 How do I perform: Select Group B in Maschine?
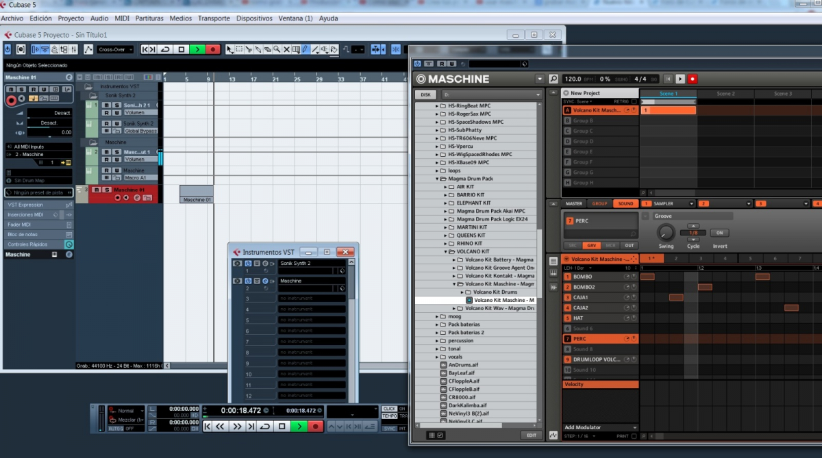pyautogui.click(x=600, y=120)
